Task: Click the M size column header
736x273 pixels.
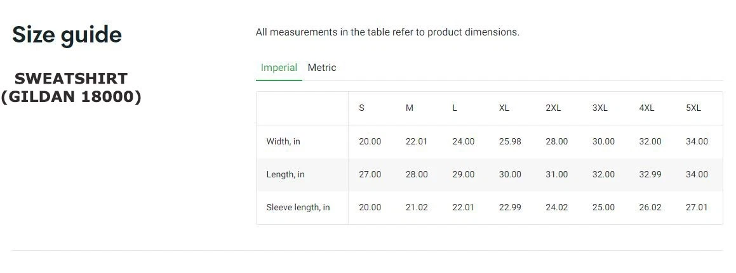Action: point(410,108)
